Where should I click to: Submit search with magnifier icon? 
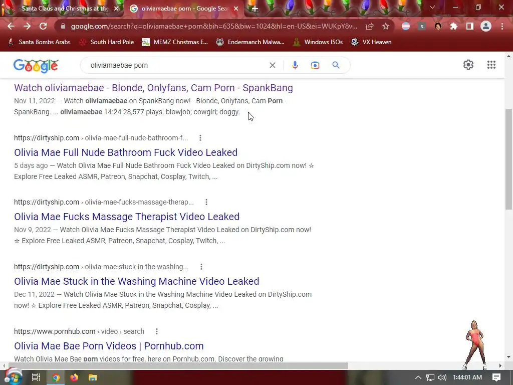coord(336,65)
